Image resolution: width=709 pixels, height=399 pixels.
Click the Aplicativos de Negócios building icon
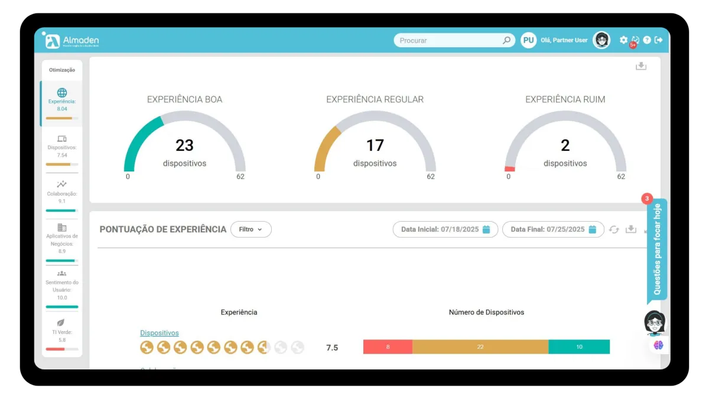coord(62,227)
